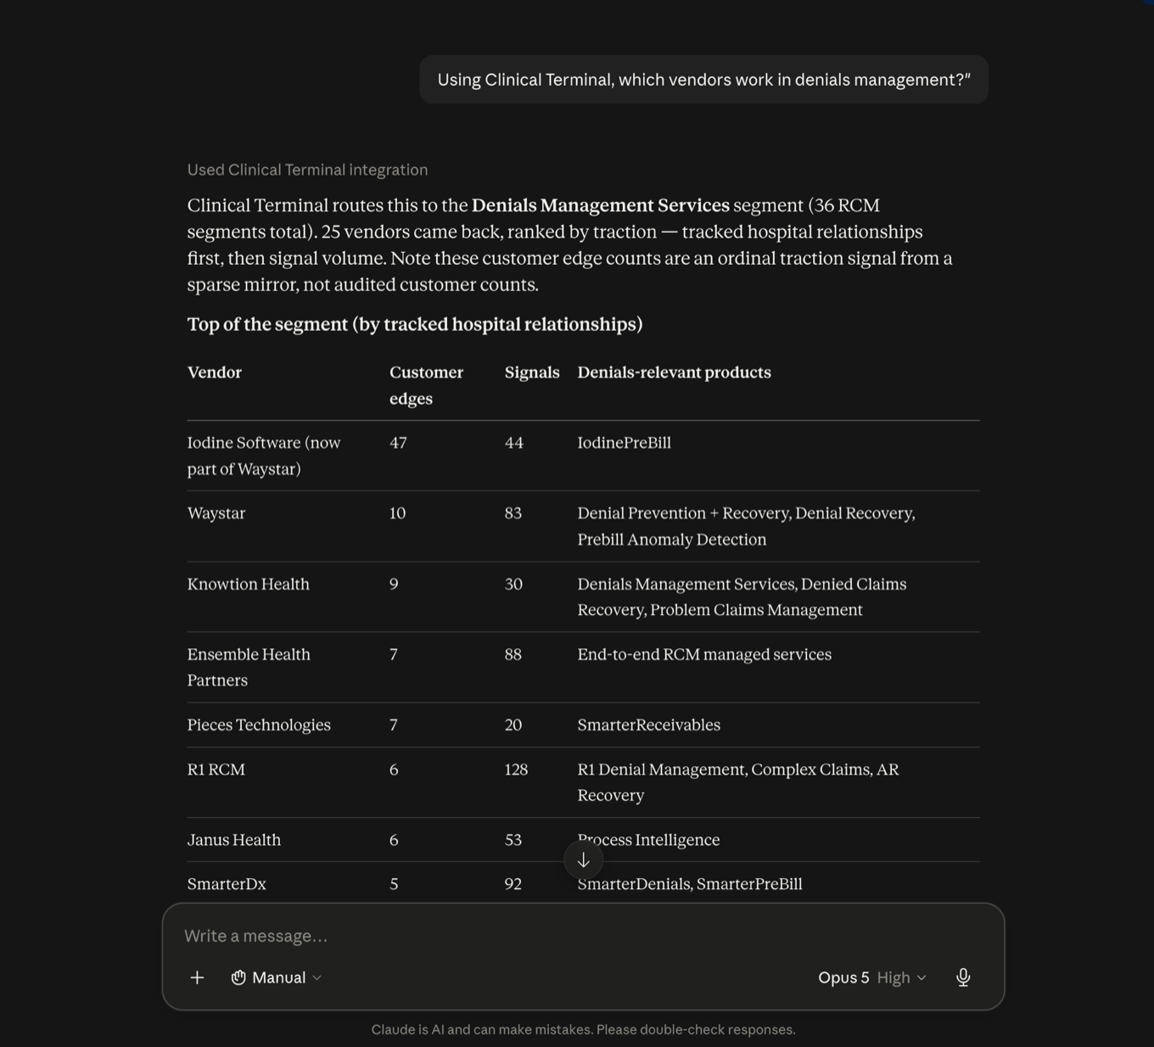
Task: Click the Customer edges column header
Action: pos(426,385)
